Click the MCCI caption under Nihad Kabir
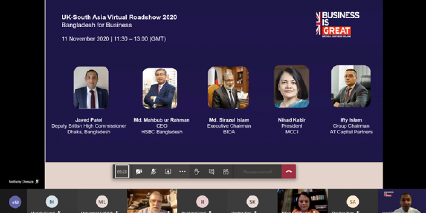426x213 pixels. (x=293, y=132)
